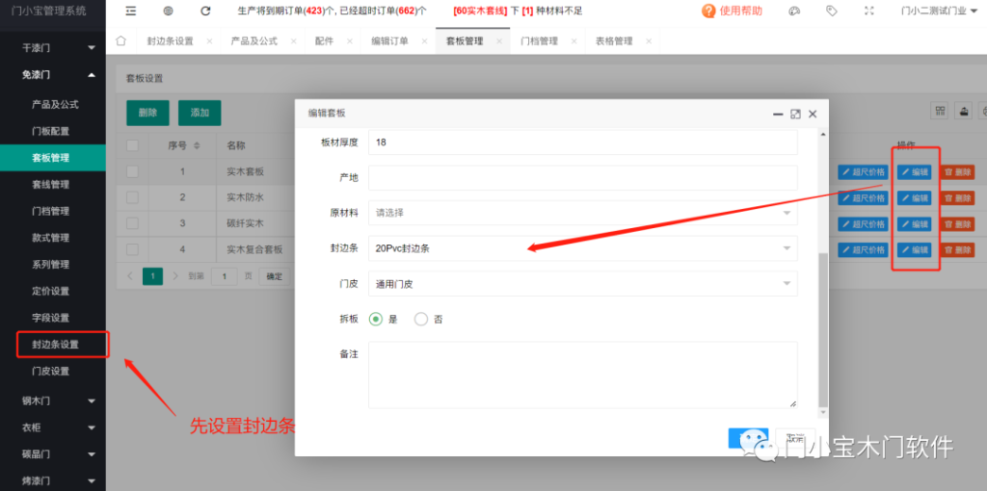Click the globe icon in top bar
The width and height of the screenshot is (987, 491).
click(x=169, y=11)
